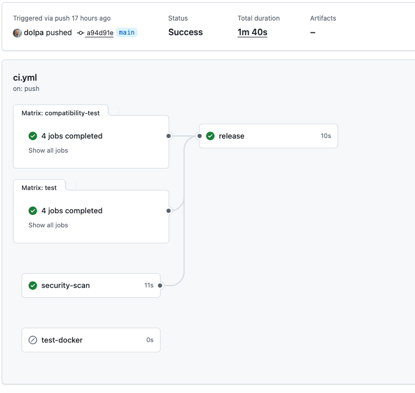The height and width of the screenshot is (393, 415).
Task: Click success icon in compatibility-test matrix
Action: click(x=33, y=136)
